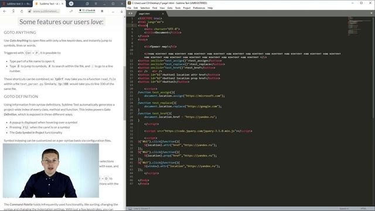Click 'function test_href(){' on line 27
Viewport: 375px width, 211px height.
coord(155,113)
